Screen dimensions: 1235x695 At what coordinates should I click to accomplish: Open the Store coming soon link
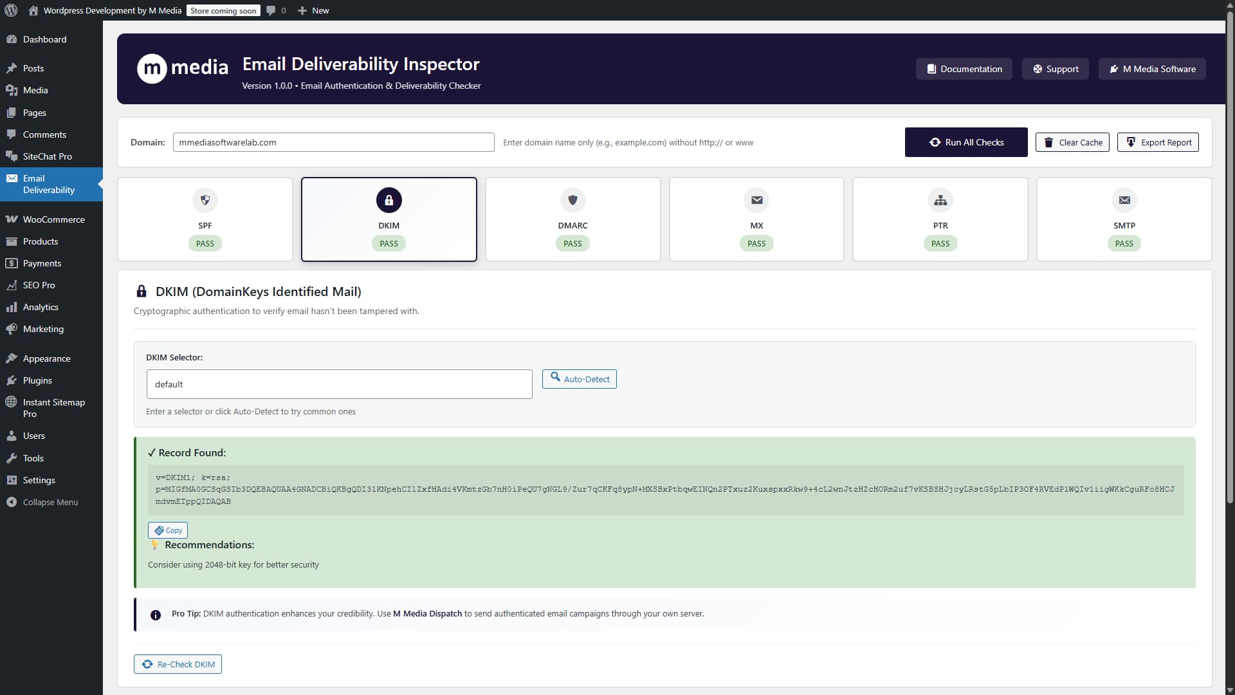[223, 10]
